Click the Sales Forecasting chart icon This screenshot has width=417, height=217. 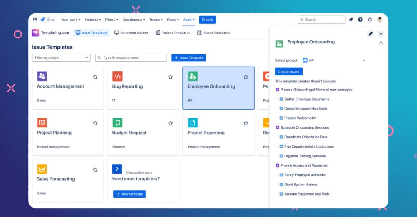(x=42, y=169)
